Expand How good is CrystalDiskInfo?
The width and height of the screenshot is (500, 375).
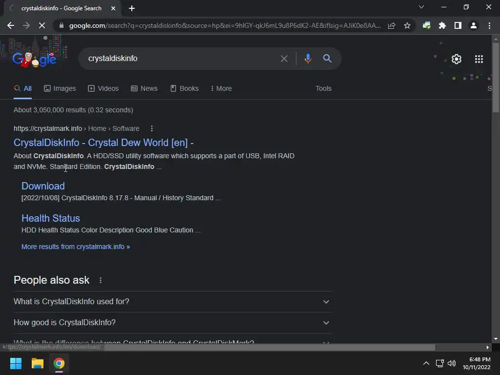pyautogui.click(x=172, y=323)
